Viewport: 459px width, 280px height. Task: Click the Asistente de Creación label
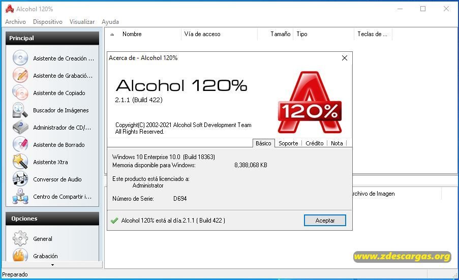64,58
